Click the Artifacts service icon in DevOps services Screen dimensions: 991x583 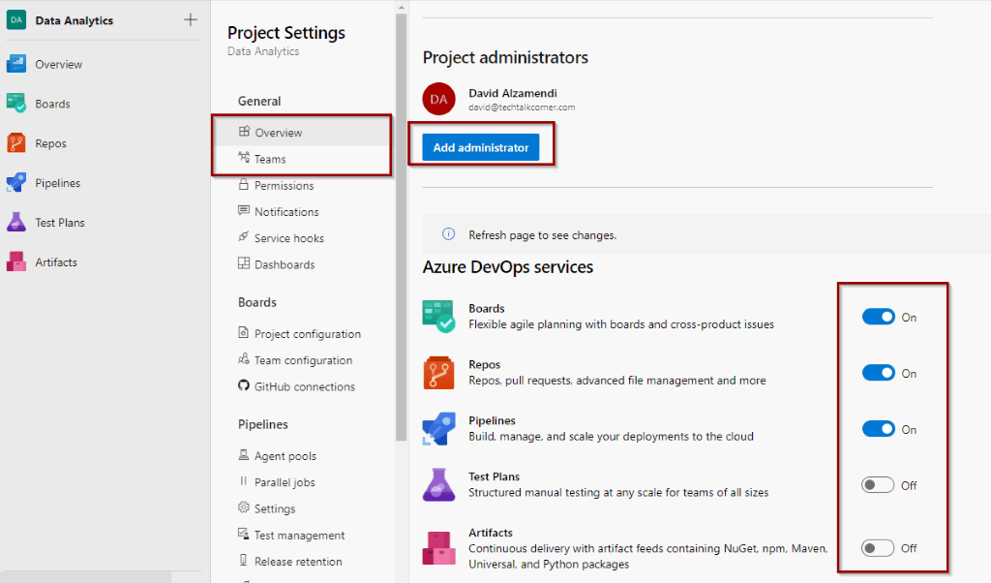pyautogui.click(x=438, y=548)
